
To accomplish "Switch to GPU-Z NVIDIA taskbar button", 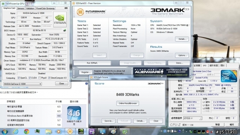I will (x=81, y=132).
